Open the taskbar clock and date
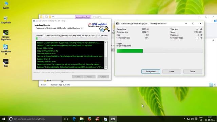 (210, 119)
